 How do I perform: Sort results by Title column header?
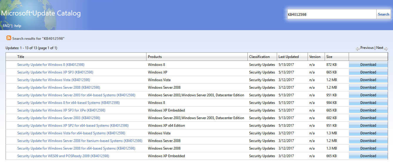pos(21,57)
